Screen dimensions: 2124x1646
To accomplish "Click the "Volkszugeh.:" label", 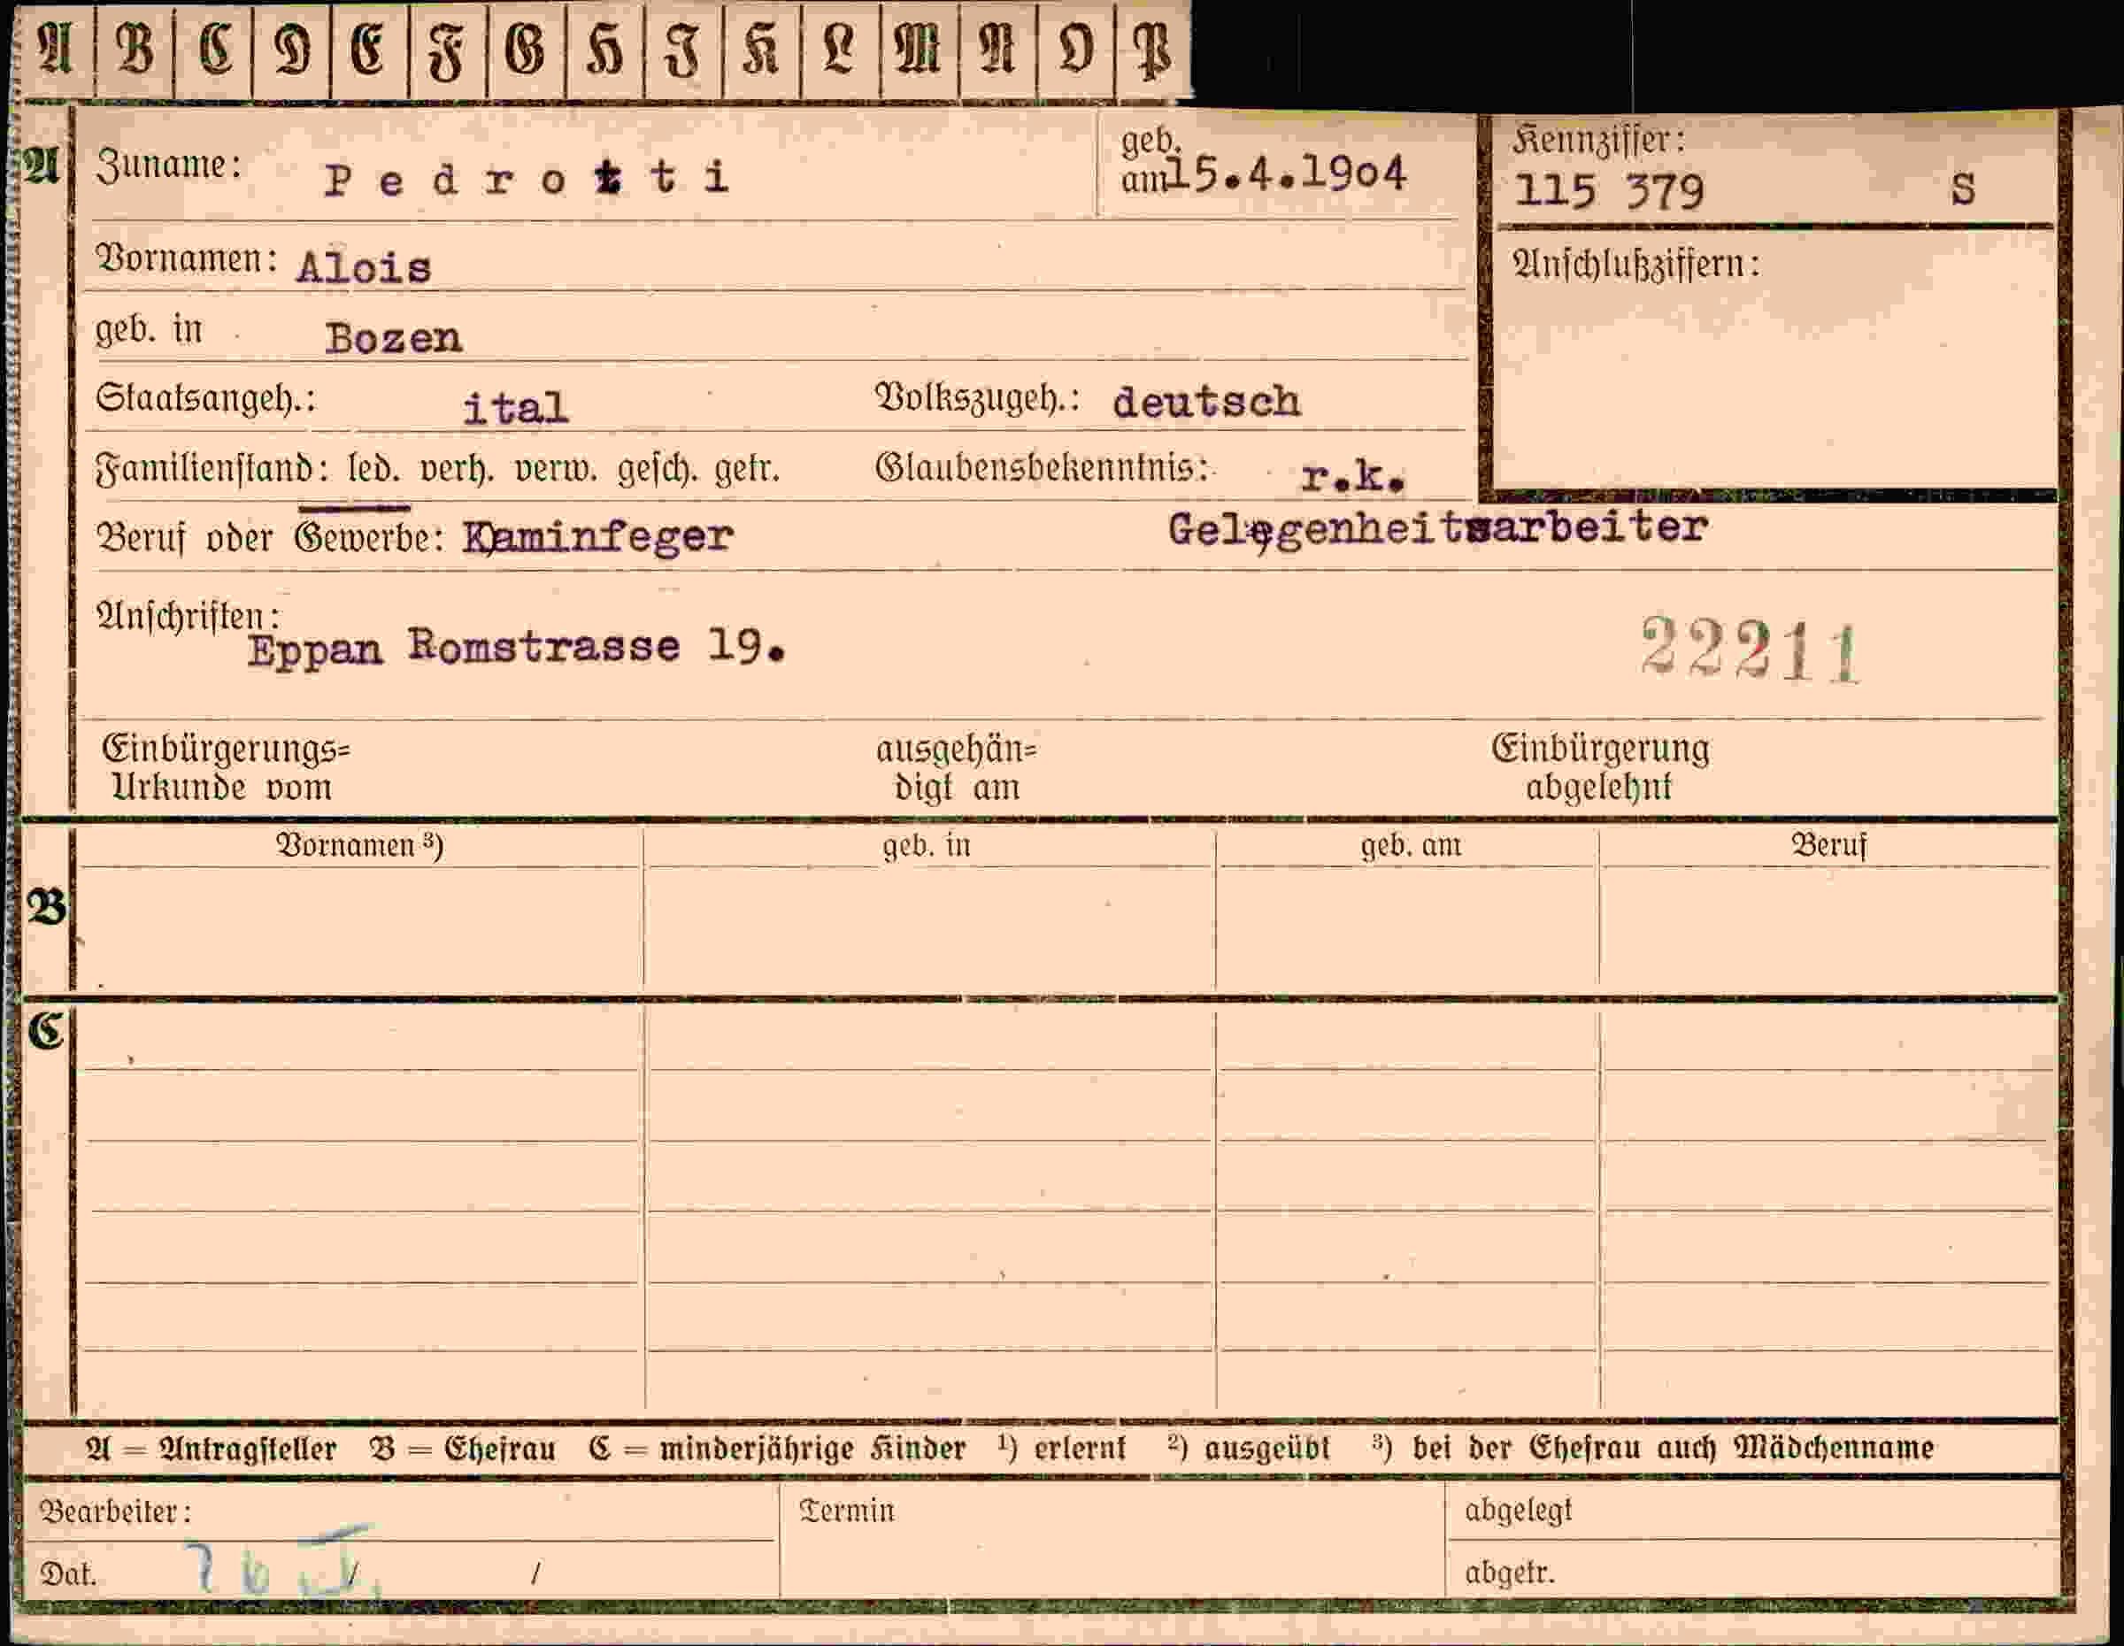I will [x=977, y=398].
